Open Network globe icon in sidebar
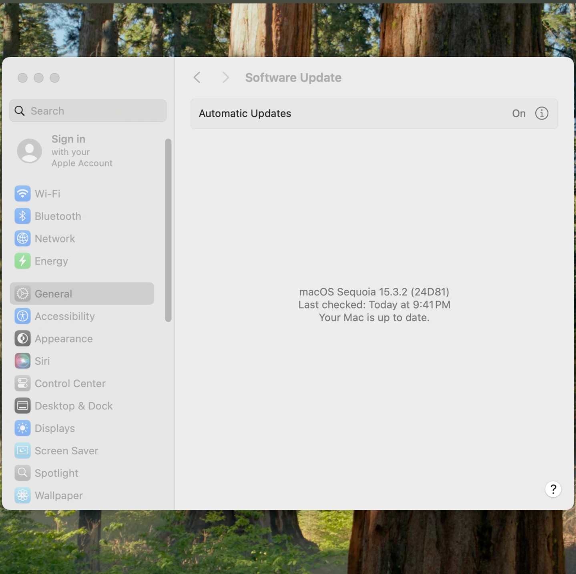576x574 pixels. point(22,239)
